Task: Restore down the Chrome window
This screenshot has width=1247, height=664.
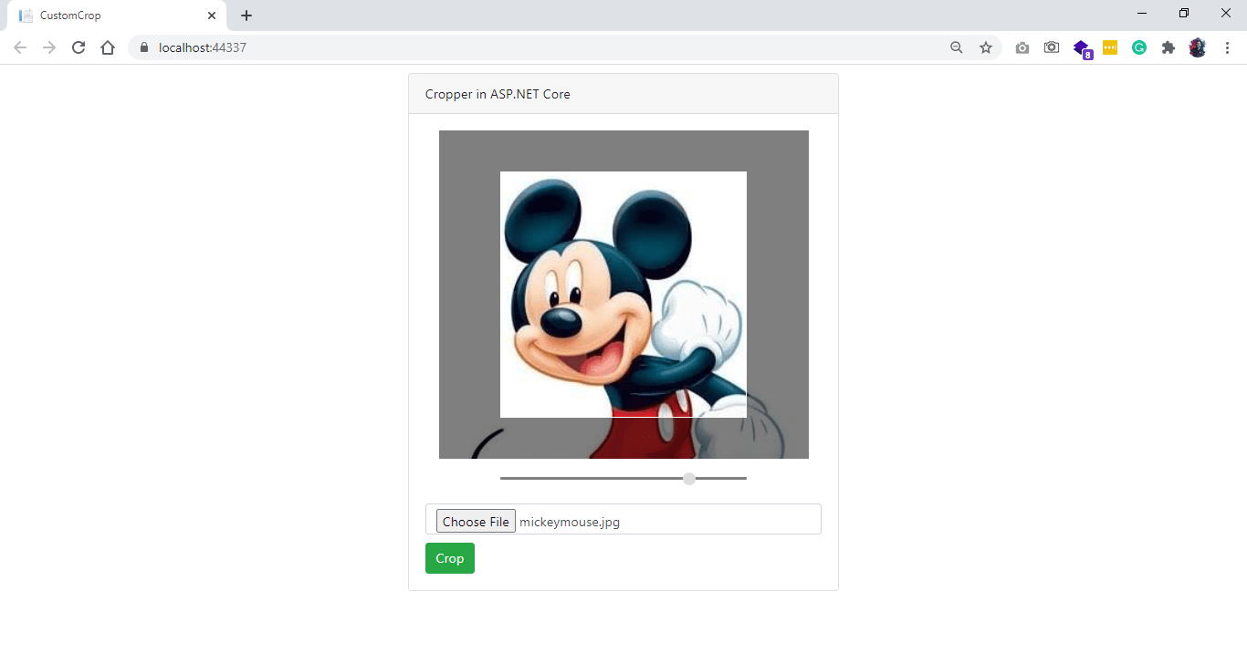Action: click(1184, 13)
